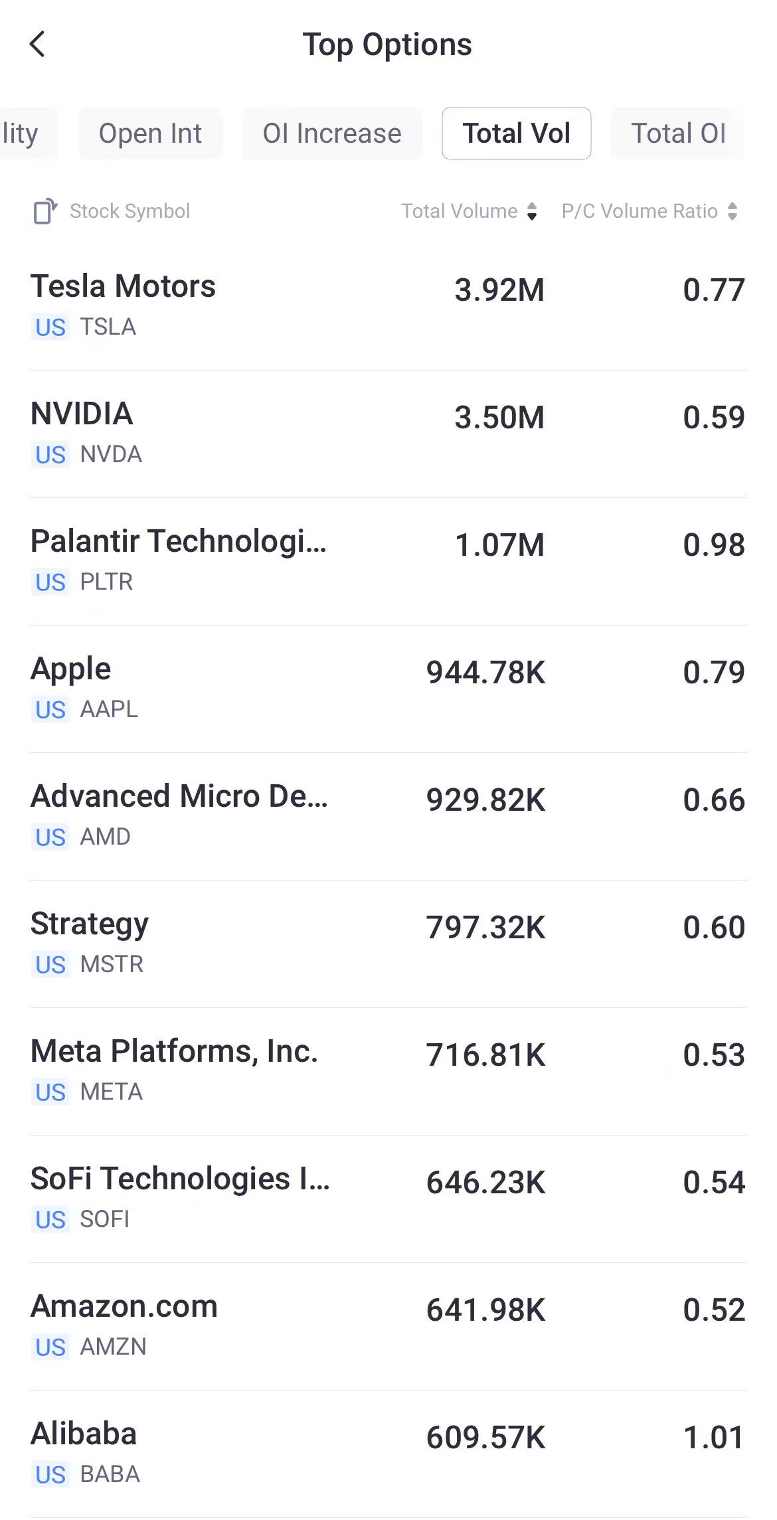Image resolution: width=777 pixels, height=1520 pixels.
Task: Switch to the OI Increase tab
Action: 332,133
